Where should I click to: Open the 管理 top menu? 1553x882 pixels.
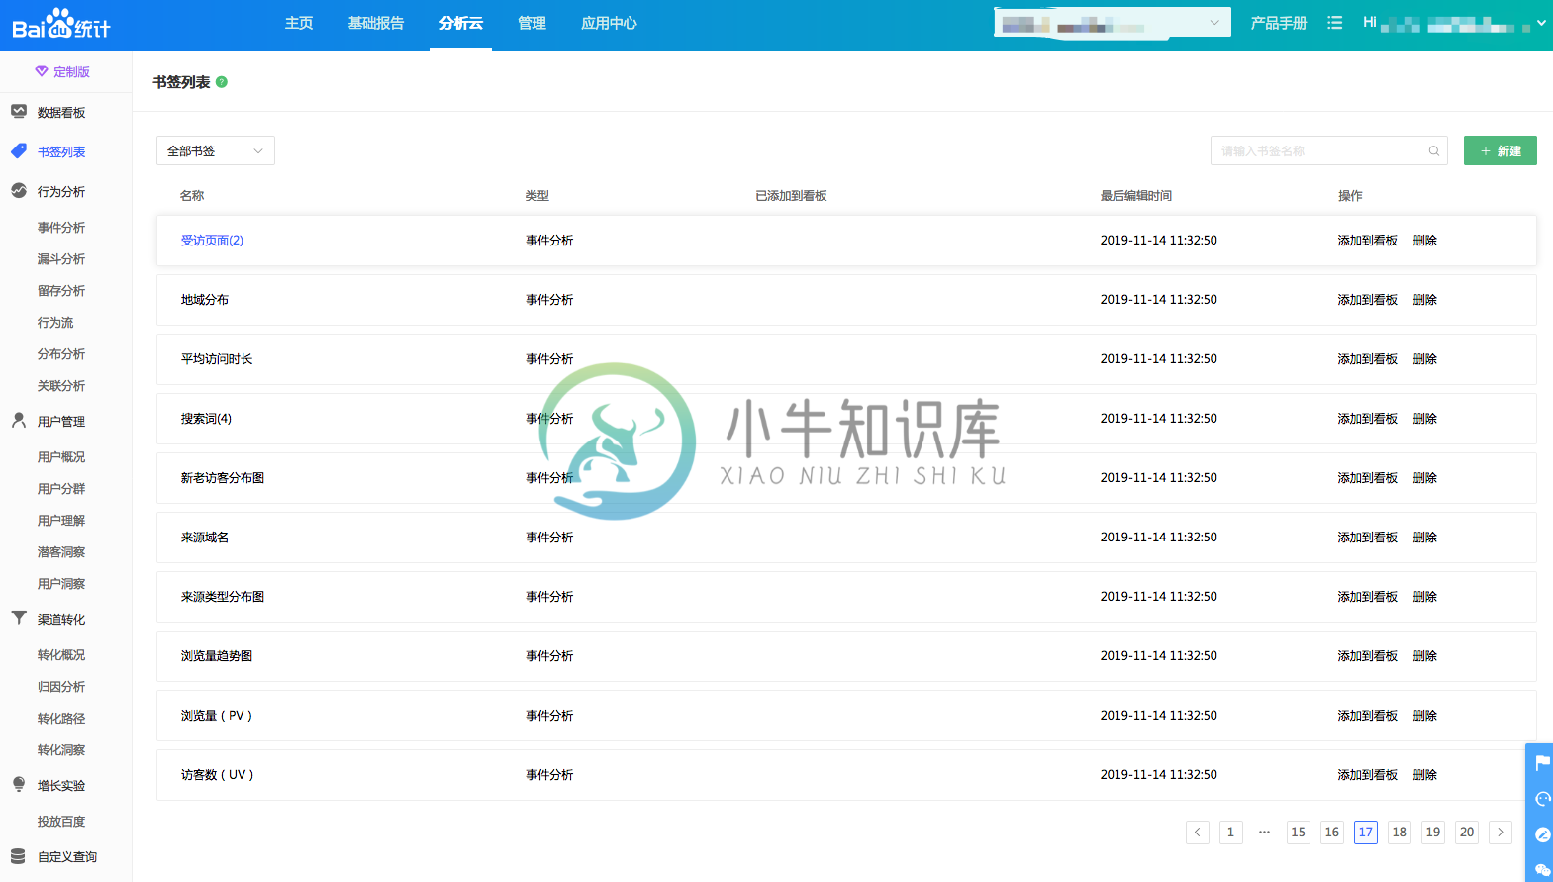point(532,23)
